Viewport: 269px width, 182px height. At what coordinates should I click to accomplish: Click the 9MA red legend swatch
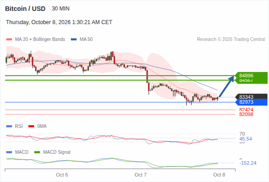click(31, 126)
